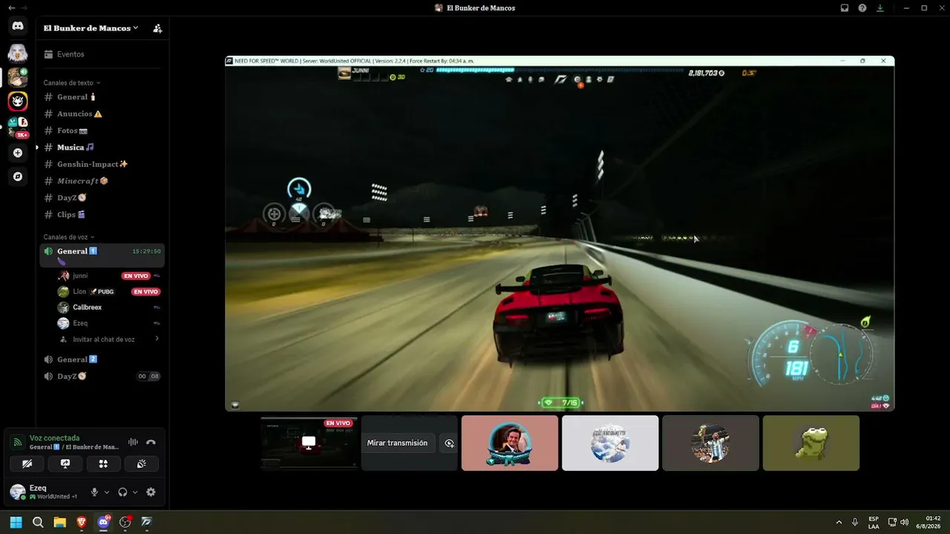950x534 pixels.
Task: Click the multi-stream watch icon beside Mirar transmisión
Action: 449,443
